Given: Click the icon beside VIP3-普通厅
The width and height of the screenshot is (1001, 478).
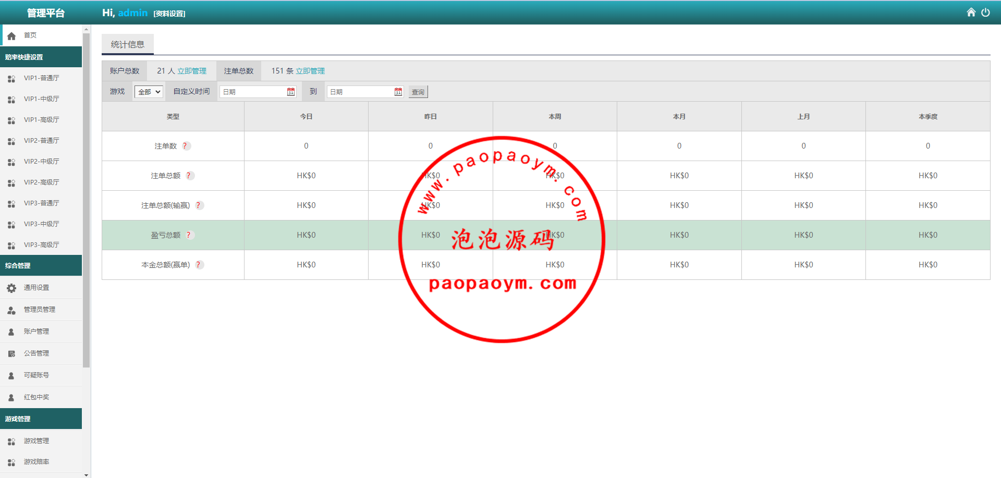Looking at the screenshot, I should point(11,204).
